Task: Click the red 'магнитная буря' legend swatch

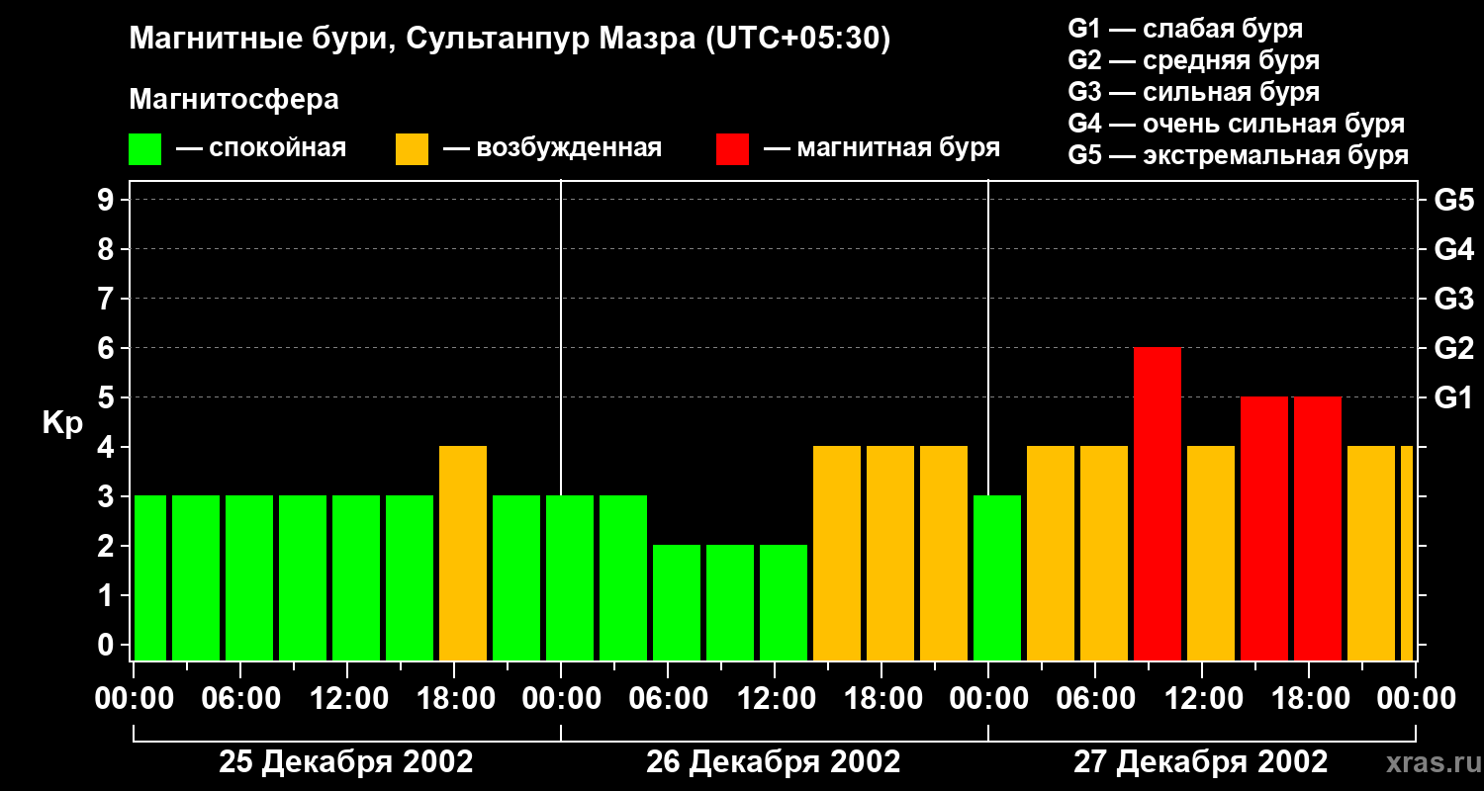Action: (x=732, y=149)
